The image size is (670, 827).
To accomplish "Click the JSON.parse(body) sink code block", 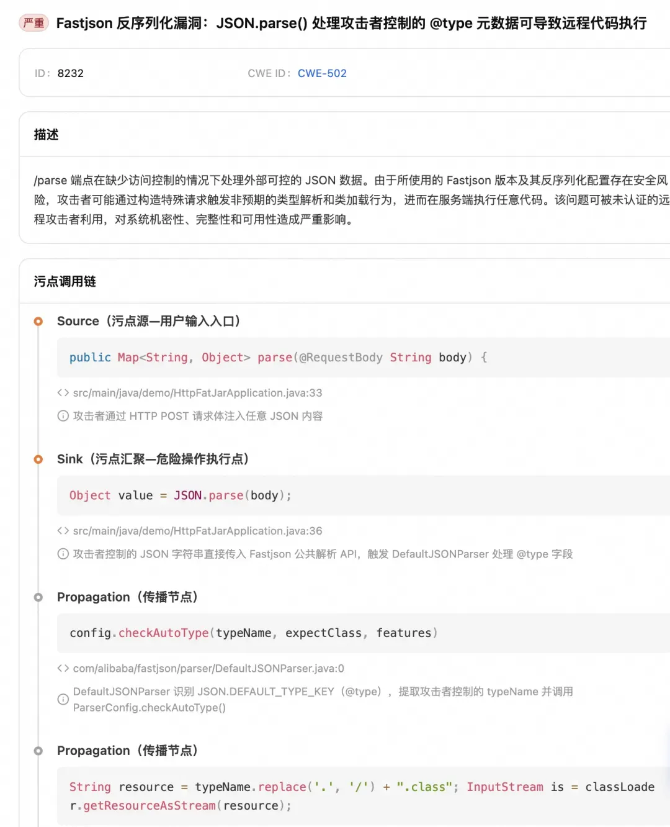I will point(364,495).
